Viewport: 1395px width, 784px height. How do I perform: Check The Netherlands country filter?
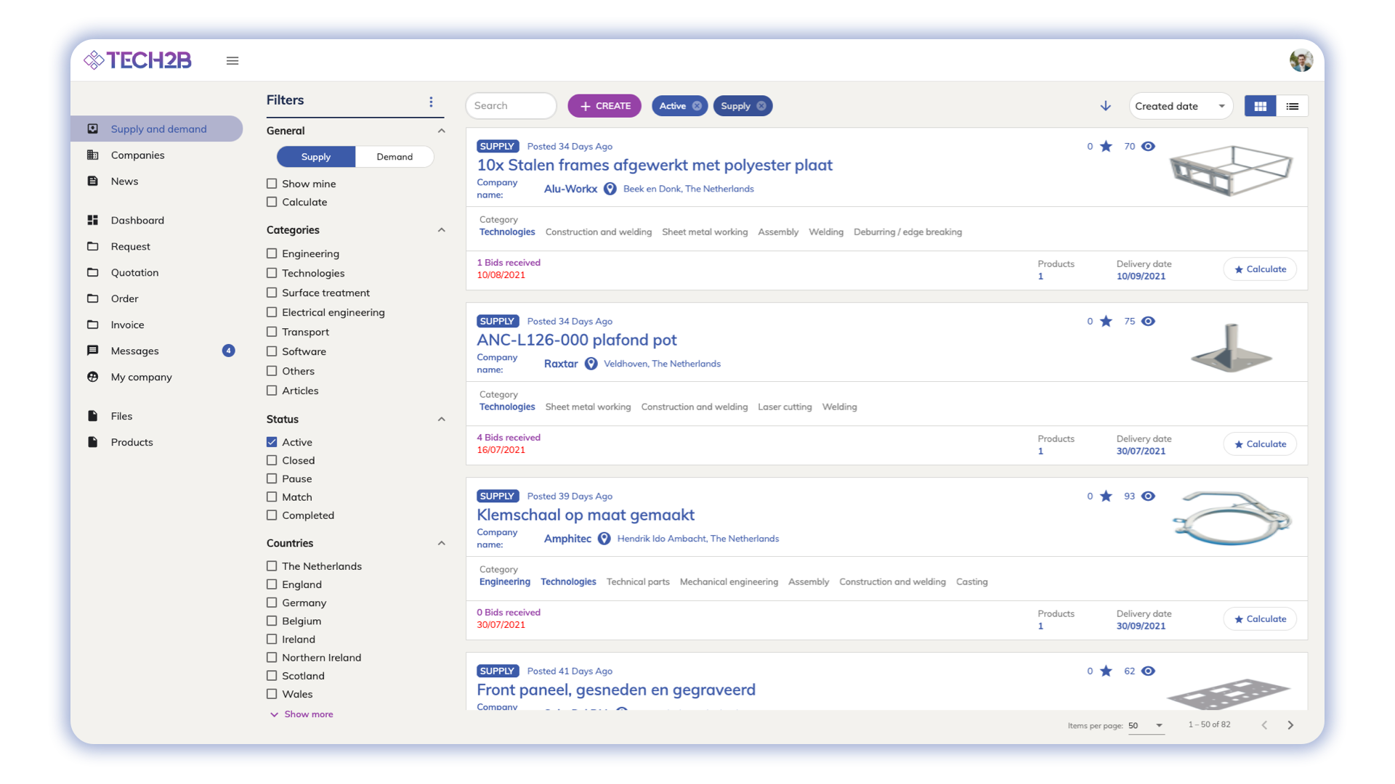[x=272, y=566]
